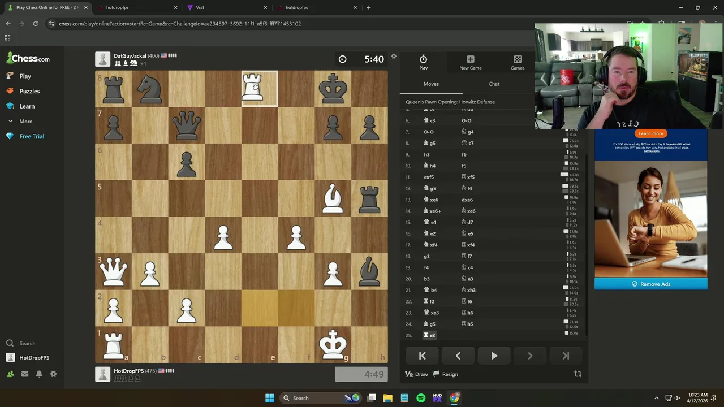The image size is (724, 407).
Task: Reload the page
Action: [35, 24]
